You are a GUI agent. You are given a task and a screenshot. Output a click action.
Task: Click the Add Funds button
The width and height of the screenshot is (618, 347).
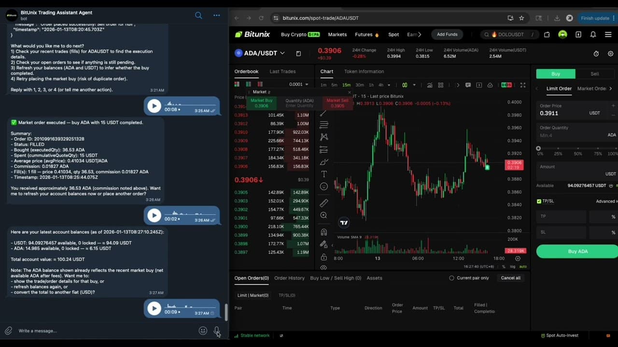(x=447, y=34)
